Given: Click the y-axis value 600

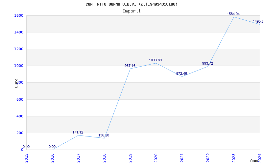Looking at the screenshot, I should (x=20, y=99).
